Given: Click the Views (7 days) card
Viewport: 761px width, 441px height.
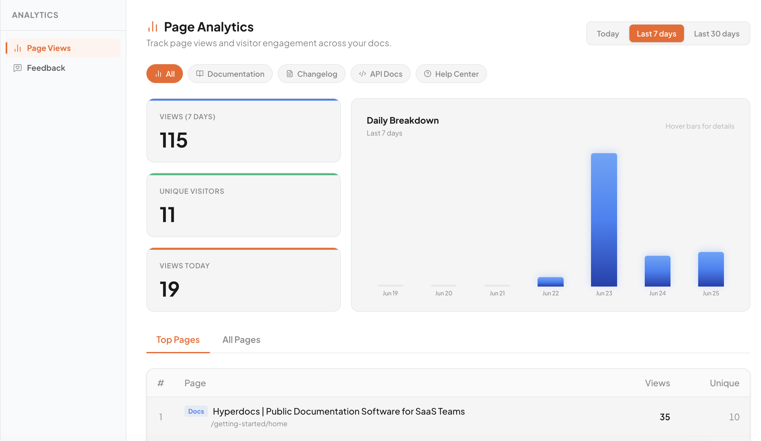Looking at the screenshot, I should pos(244,131).
